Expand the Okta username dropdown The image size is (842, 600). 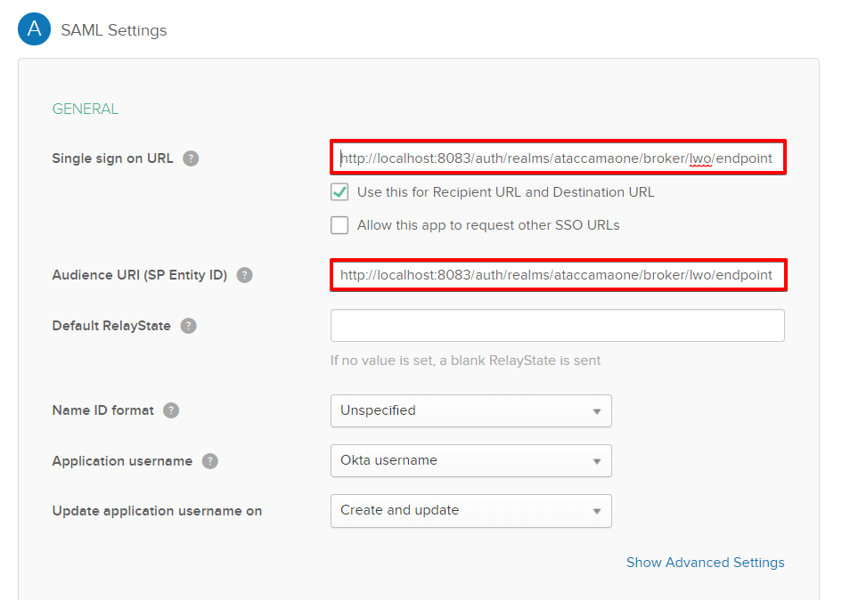click(x=470, y=461)
